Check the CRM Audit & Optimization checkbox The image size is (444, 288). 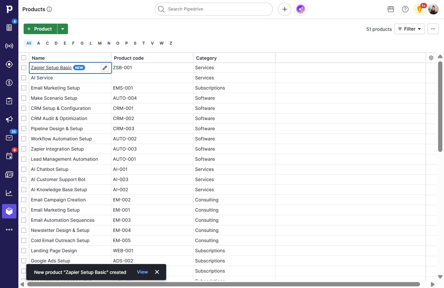24,118
